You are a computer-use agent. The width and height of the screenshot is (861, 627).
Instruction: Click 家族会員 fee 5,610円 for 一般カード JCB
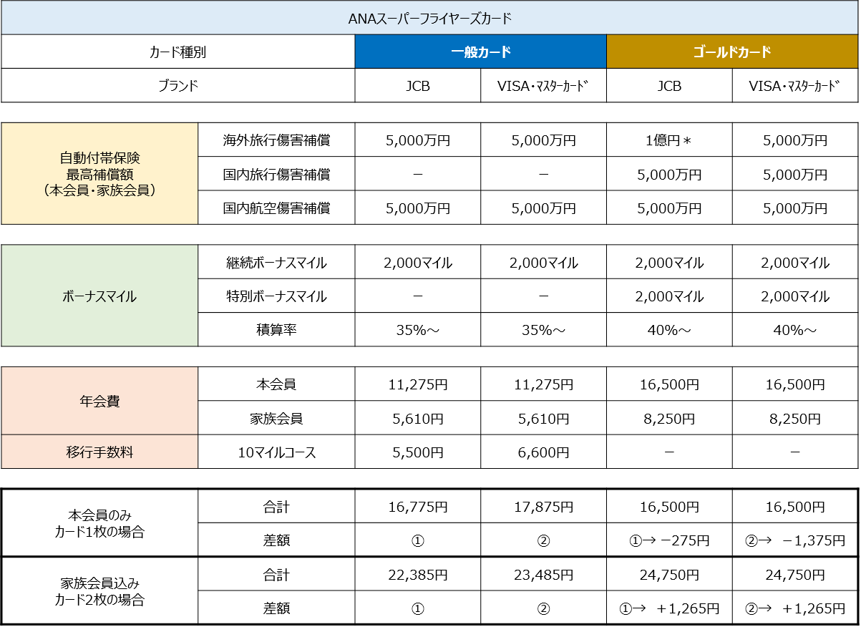point(418,418)
